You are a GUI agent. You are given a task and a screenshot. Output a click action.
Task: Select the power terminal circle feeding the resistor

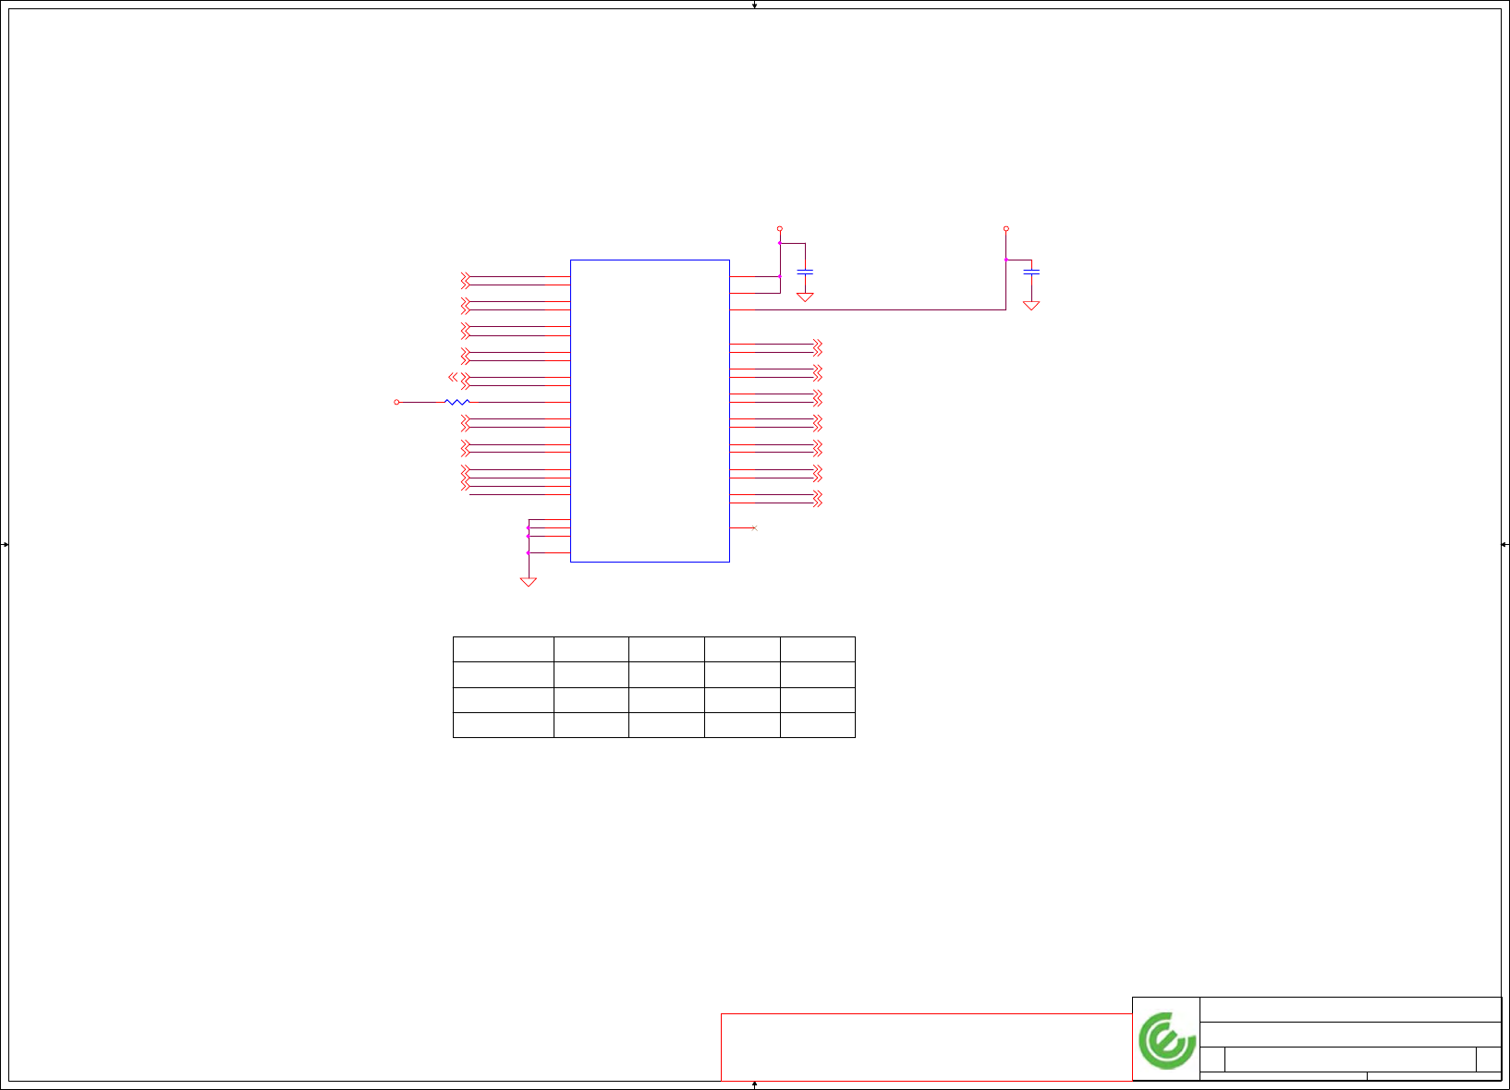396,402
